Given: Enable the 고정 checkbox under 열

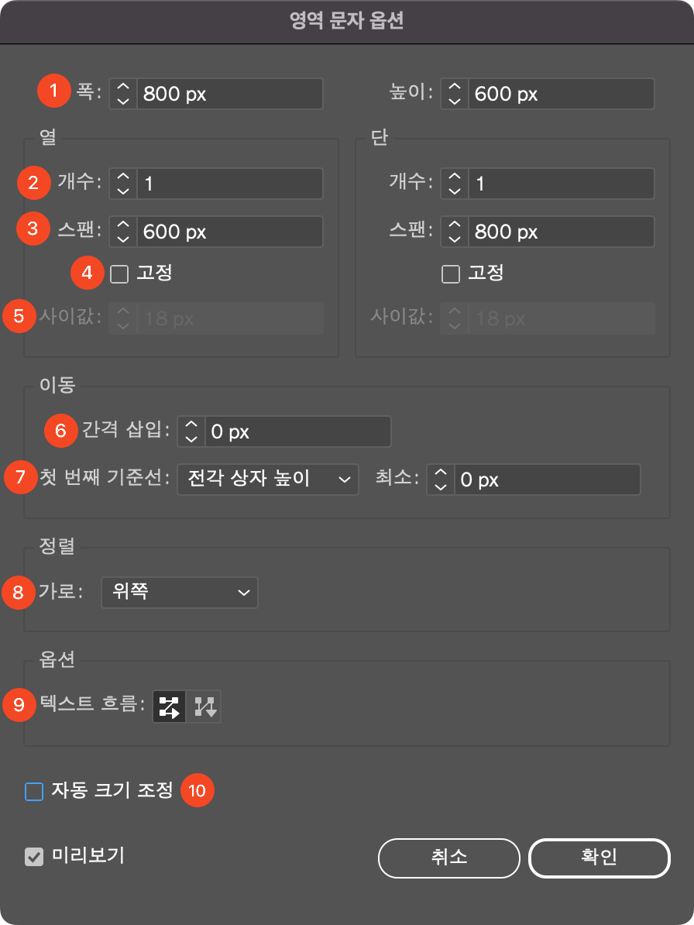Looking at the screenshot, I should tap(119, 273).
